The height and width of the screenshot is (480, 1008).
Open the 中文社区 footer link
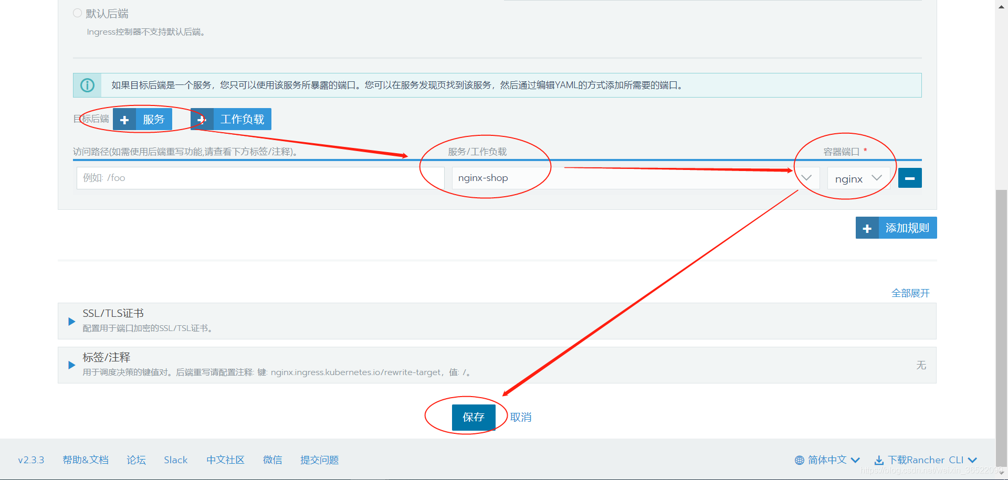pos(225,460)
